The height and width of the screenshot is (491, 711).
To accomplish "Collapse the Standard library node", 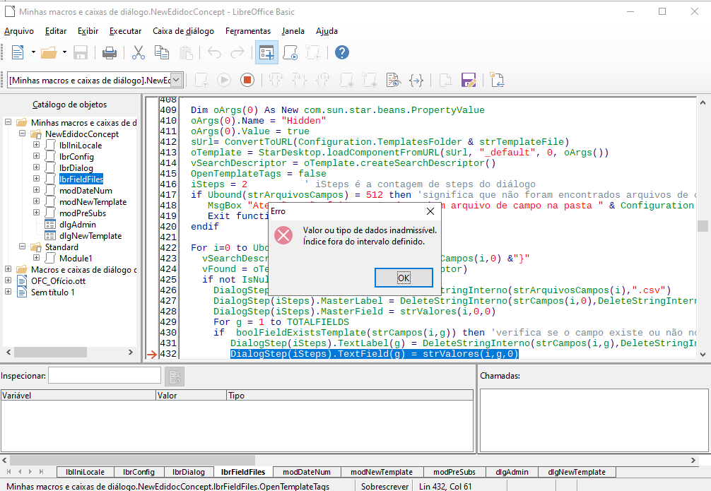I will (22, 246).
